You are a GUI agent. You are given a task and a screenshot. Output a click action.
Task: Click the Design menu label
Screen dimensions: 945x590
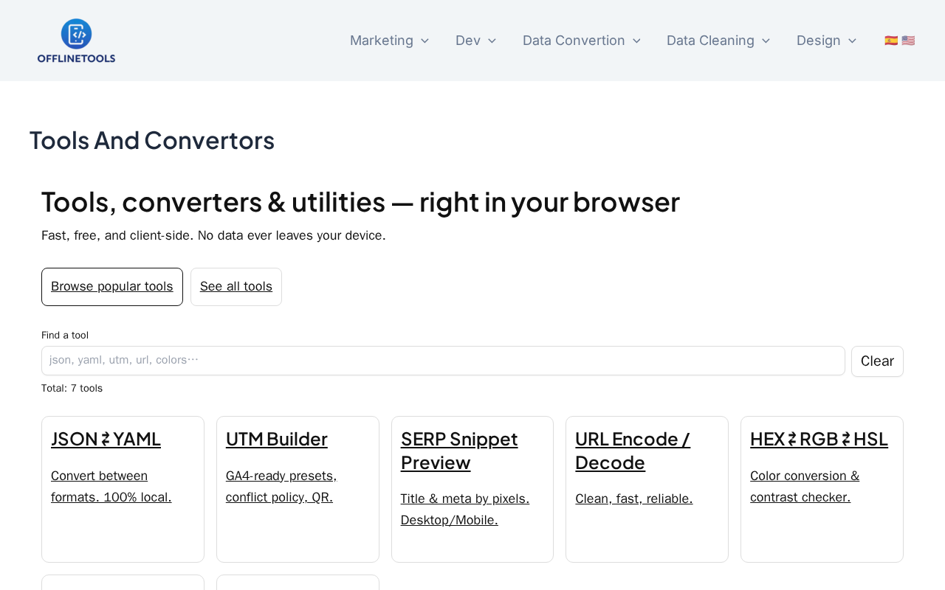(x=818, y=41)
